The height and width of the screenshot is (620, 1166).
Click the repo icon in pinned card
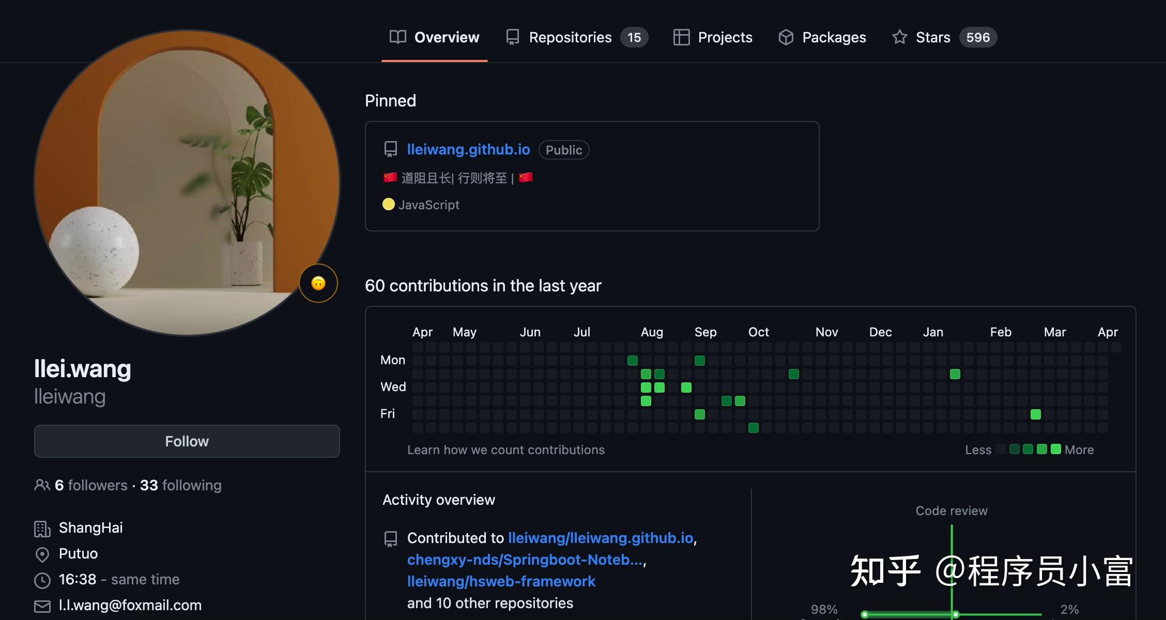coord(391,150)
